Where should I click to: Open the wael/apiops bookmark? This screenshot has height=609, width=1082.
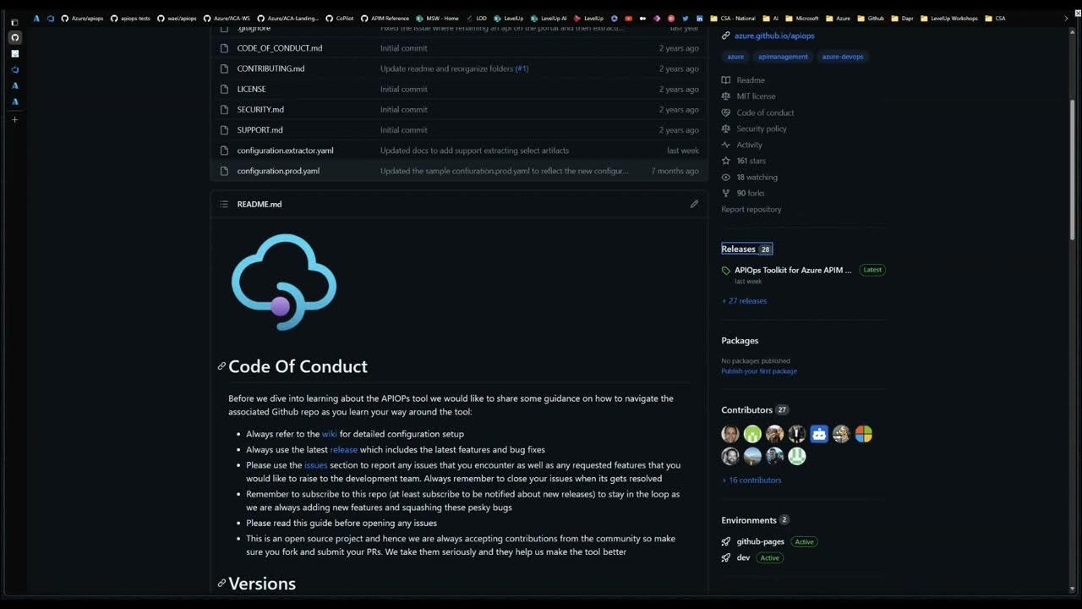177,18
